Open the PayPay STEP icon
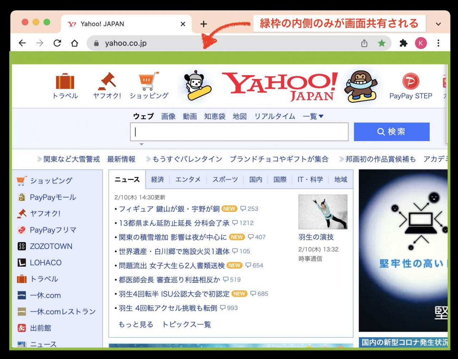 (410, 82)
